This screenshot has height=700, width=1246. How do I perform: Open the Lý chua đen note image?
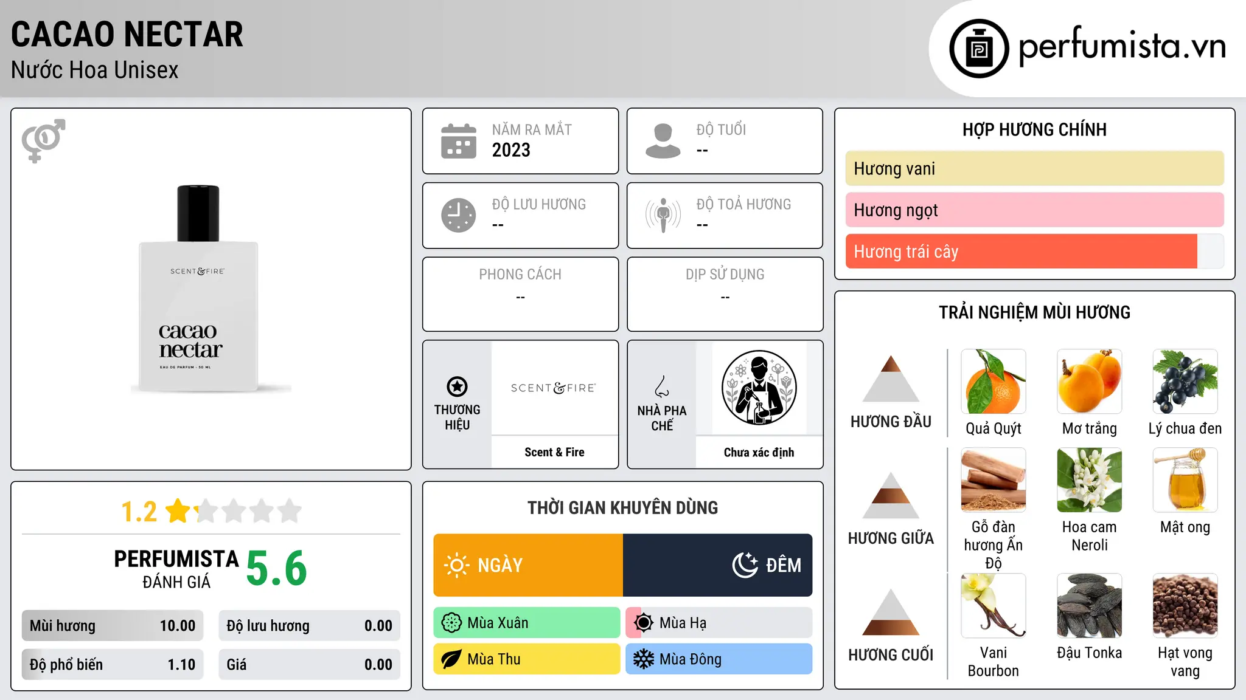coord(1185,382)
